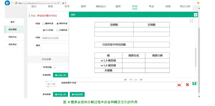
Task: Click the 信息化教学-作业 file name
Action: tap(69, 83)
